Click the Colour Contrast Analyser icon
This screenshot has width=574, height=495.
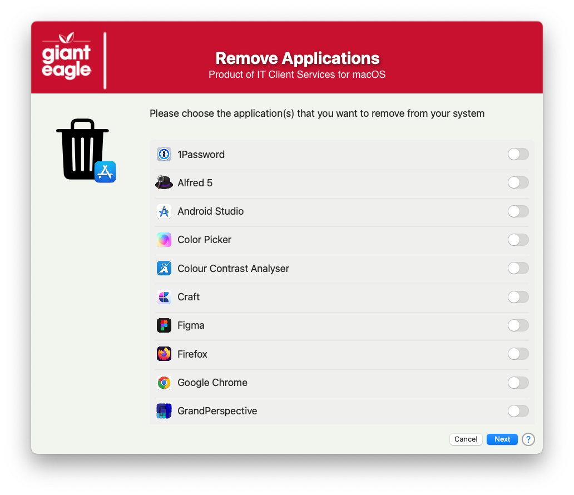pyautogui.click(x=164, y=268)
